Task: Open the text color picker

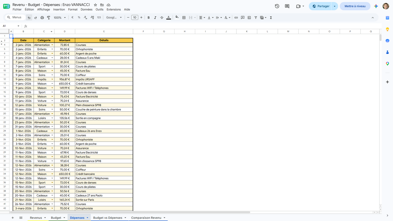Action: click(x=168, y=18)
